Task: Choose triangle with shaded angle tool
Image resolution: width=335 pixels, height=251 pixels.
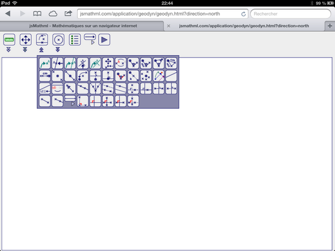Action: [159, 63]
